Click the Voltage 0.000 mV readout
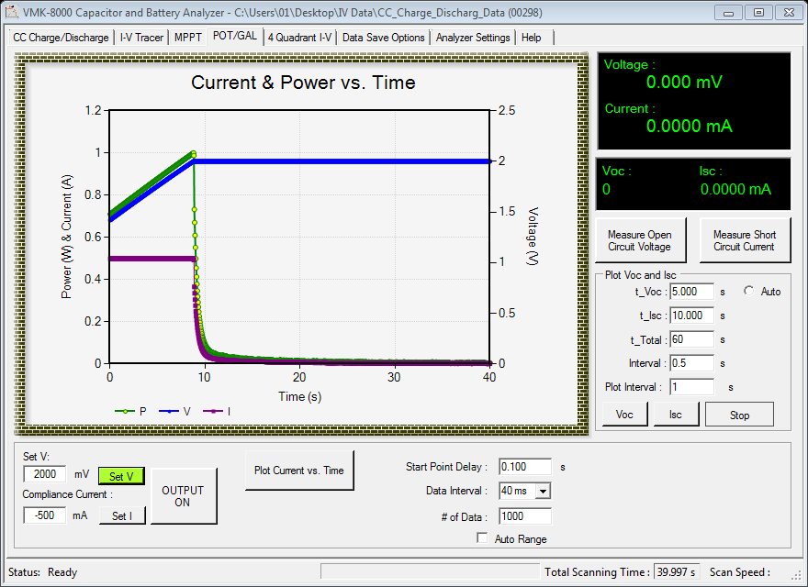The image size is (808, 587). point(684,82)
